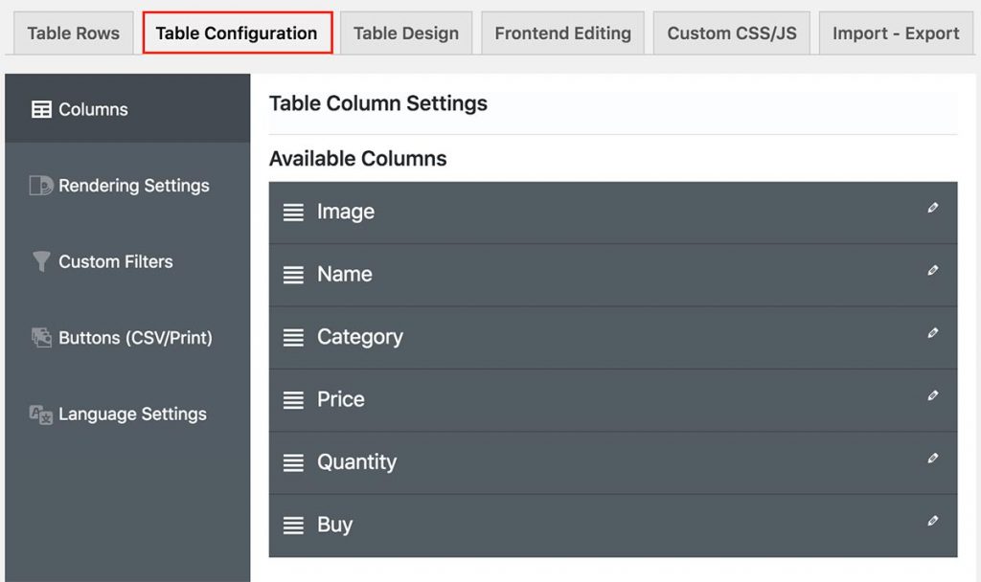The width and height of the screenshot is (981, 582).
Task: Click the Buy column pencil icon
Action: pos(932,521)
